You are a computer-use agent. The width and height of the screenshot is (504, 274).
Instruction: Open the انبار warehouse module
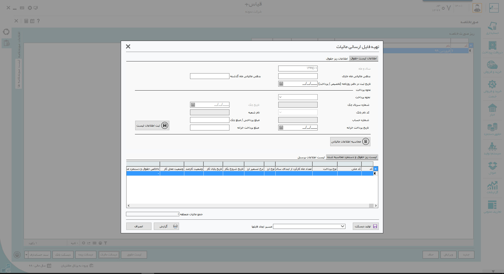(x=492, y=110)
